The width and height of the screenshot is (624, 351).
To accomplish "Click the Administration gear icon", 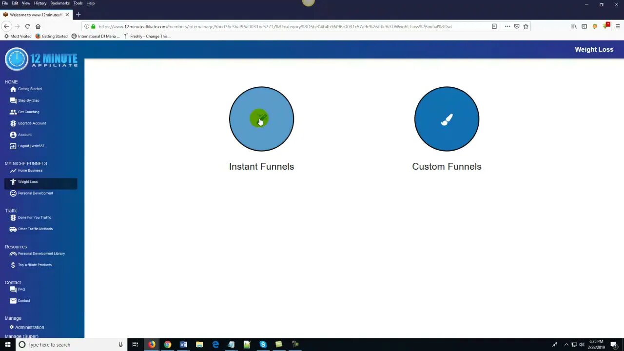I will click(x=12, y=327).
